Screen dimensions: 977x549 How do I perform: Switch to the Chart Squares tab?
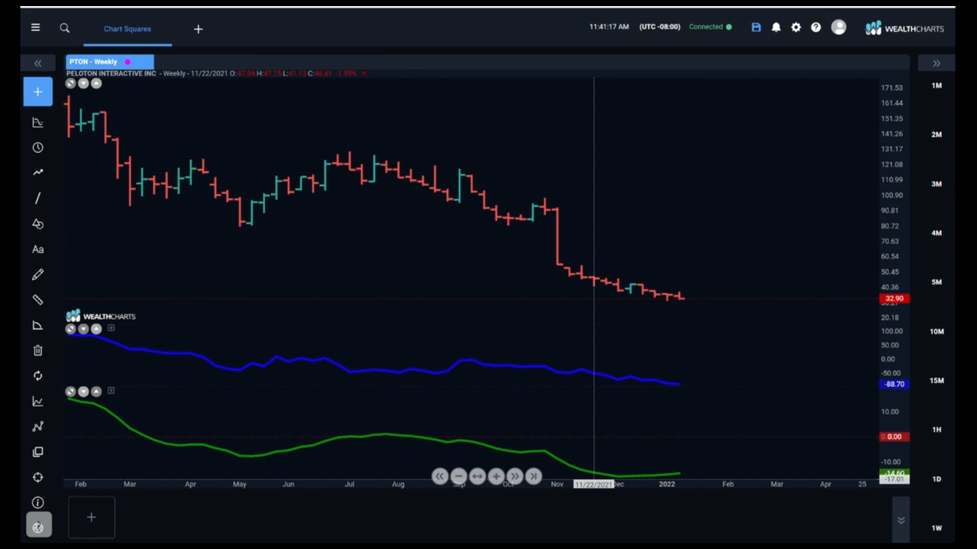pos(128,29)
